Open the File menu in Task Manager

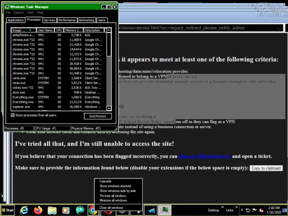(x=8, y=12)
